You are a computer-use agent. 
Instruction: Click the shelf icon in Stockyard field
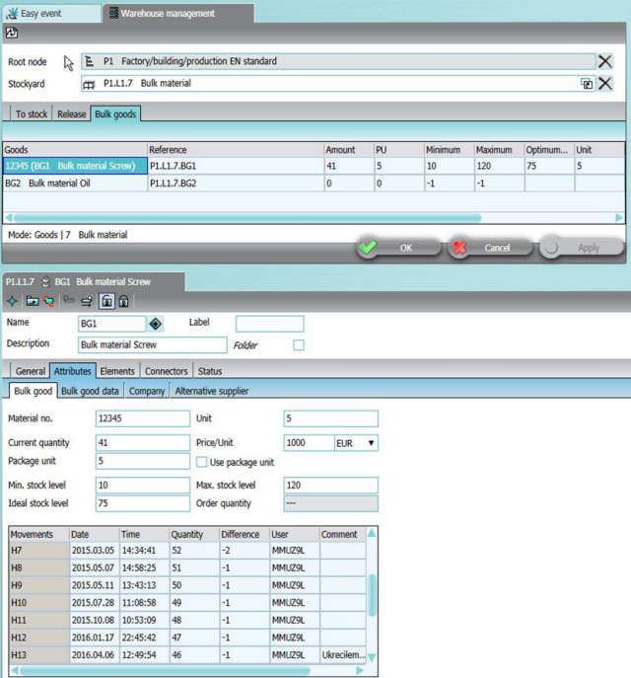pyautogui.click(x=89, y=84)
